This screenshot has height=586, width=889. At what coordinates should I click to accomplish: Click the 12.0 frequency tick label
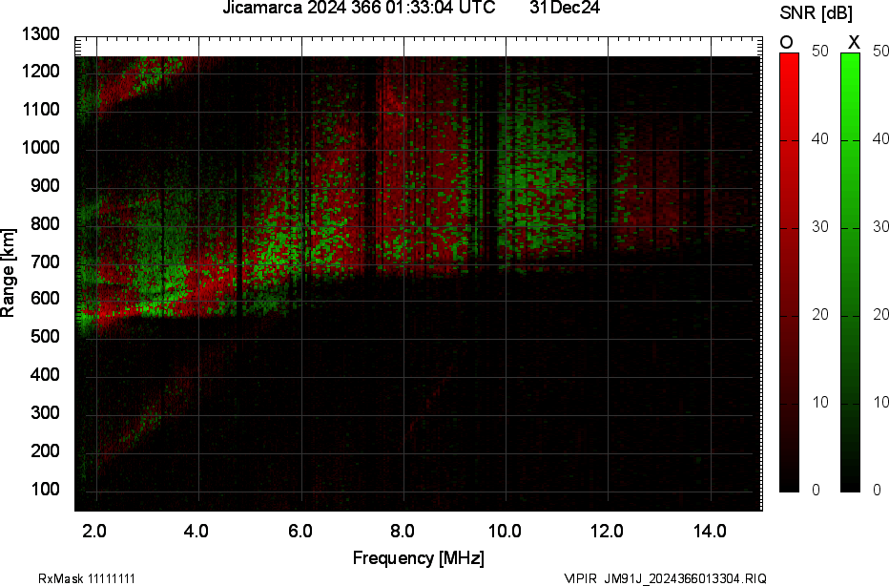click(x=608, y=532)
